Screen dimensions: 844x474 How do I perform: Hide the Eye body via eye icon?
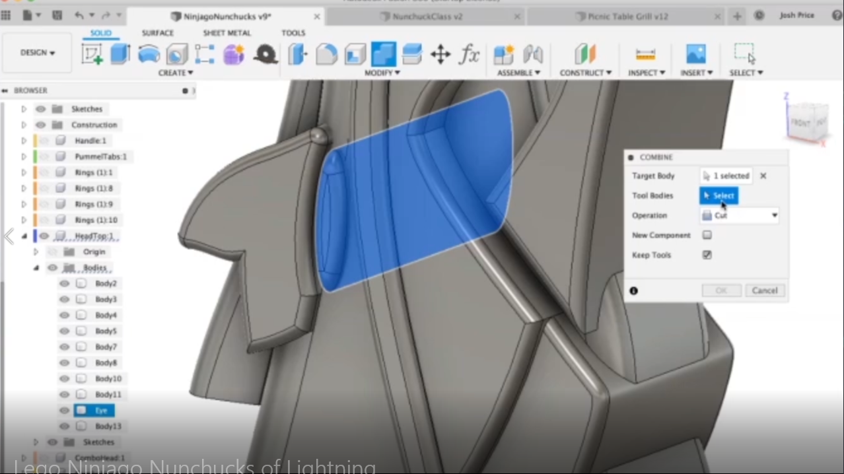(64, 410)
